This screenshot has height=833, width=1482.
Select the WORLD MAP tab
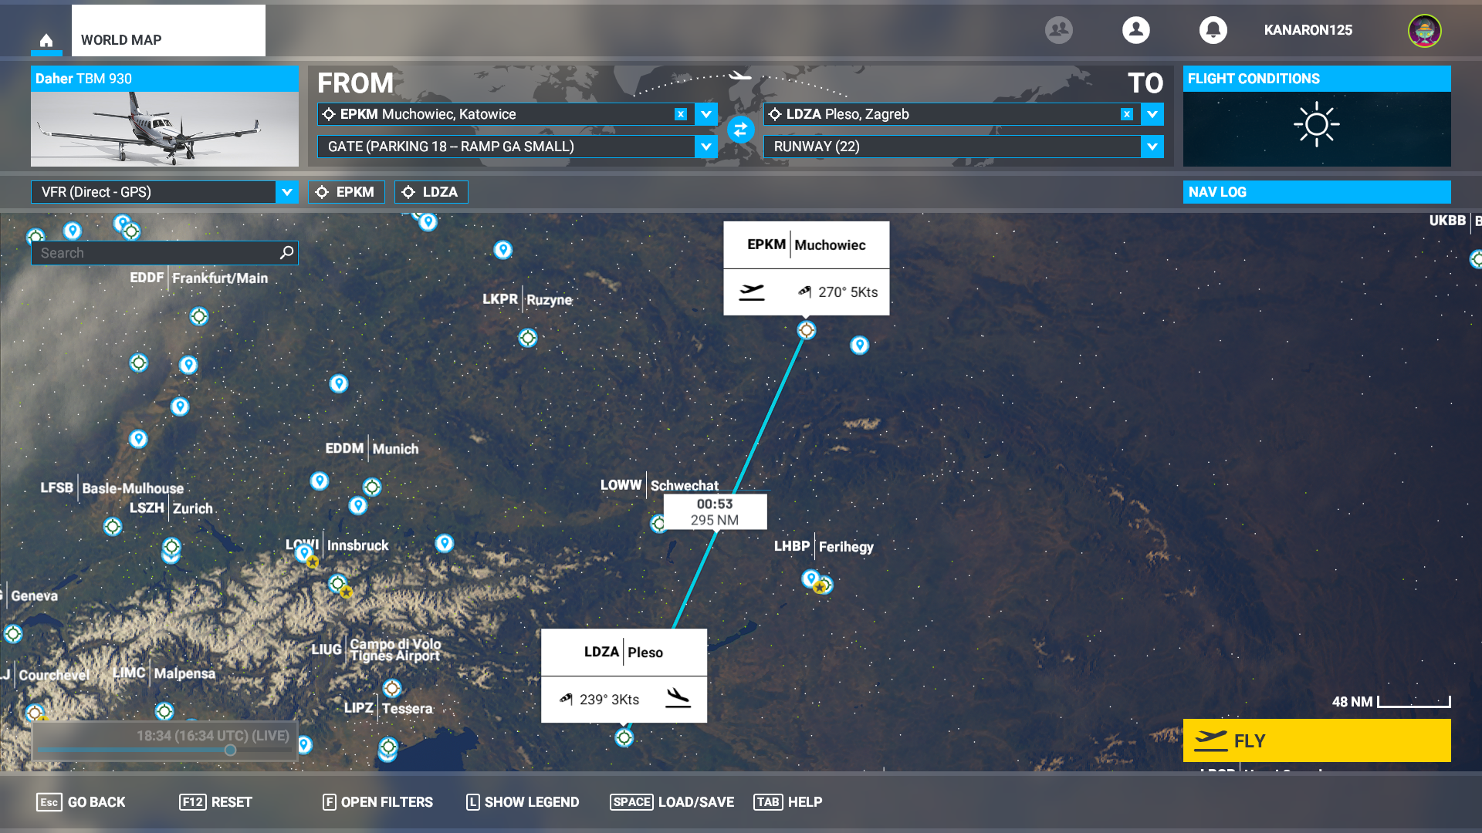coord(168,32)
